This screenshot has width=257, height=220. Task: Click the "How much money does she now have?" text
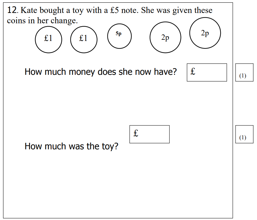coord(101,72)
